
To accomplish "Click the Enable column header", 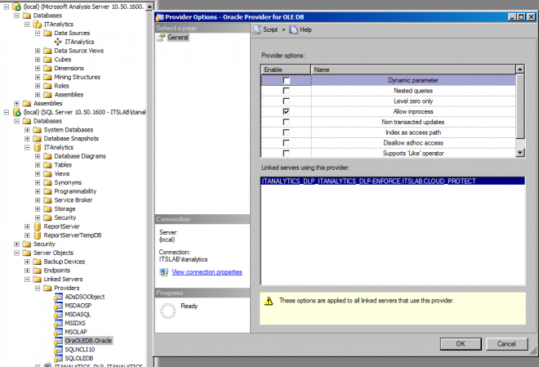I will 286,69.
